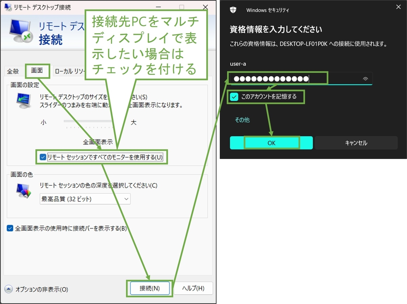Click the password input field
The width and height of the screenshot is (407, 304).
pyautogui.click(x=301, y=79)
